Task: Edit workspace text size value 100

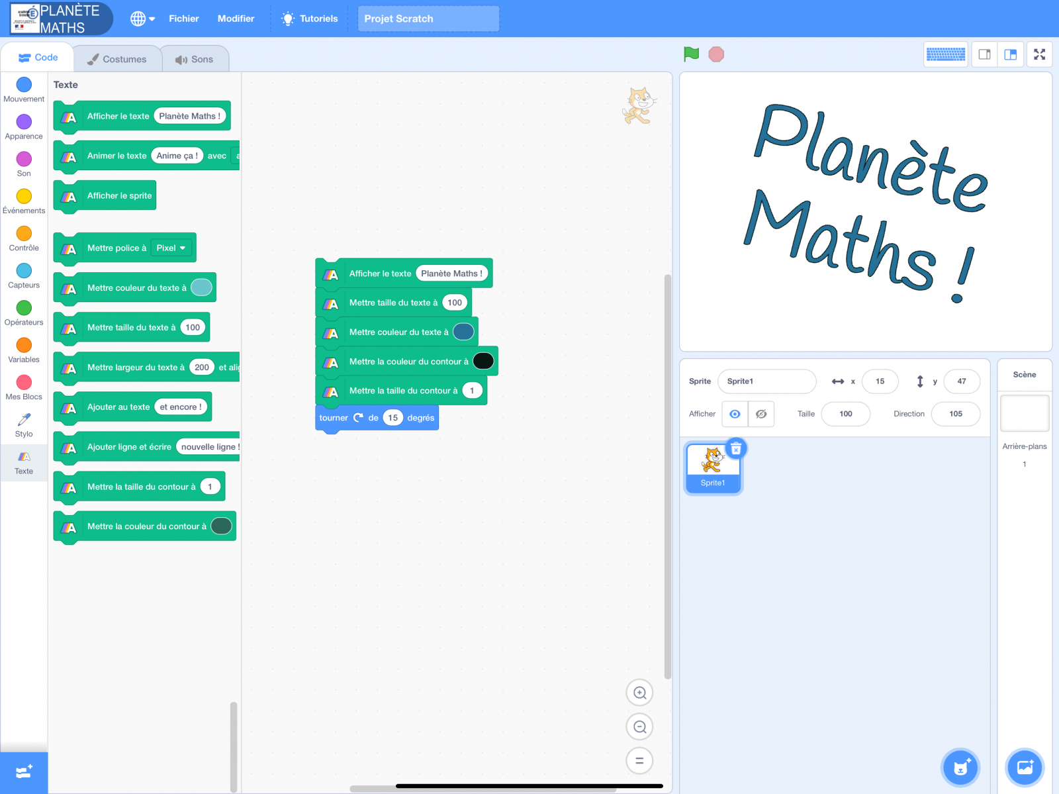Action: 455,303
